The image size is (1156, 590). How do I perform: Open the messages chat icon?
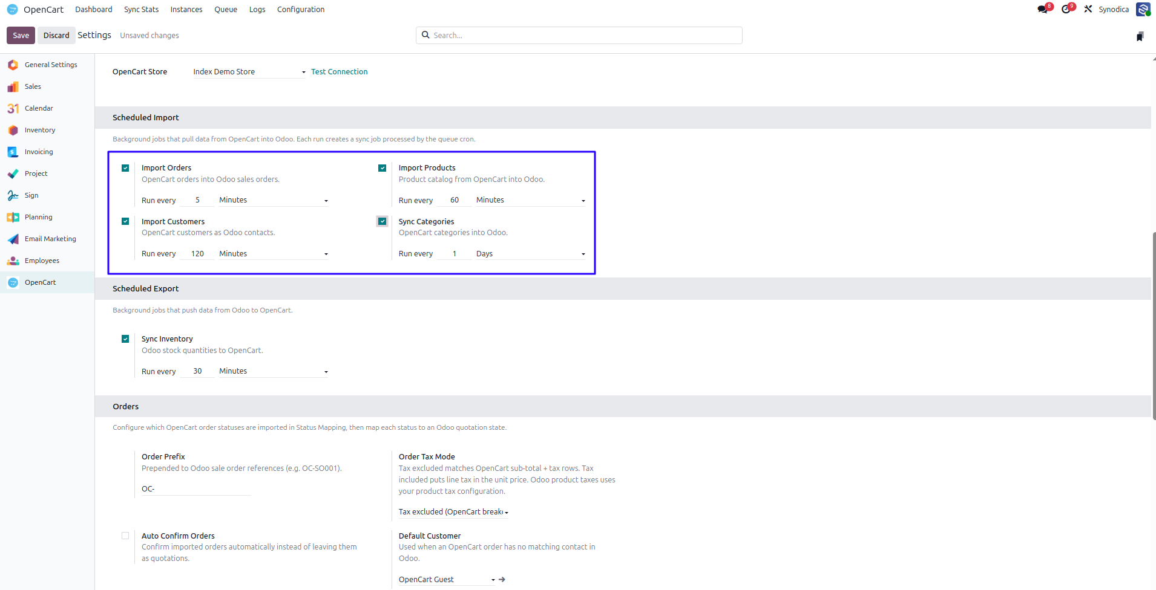[1042, 9]
